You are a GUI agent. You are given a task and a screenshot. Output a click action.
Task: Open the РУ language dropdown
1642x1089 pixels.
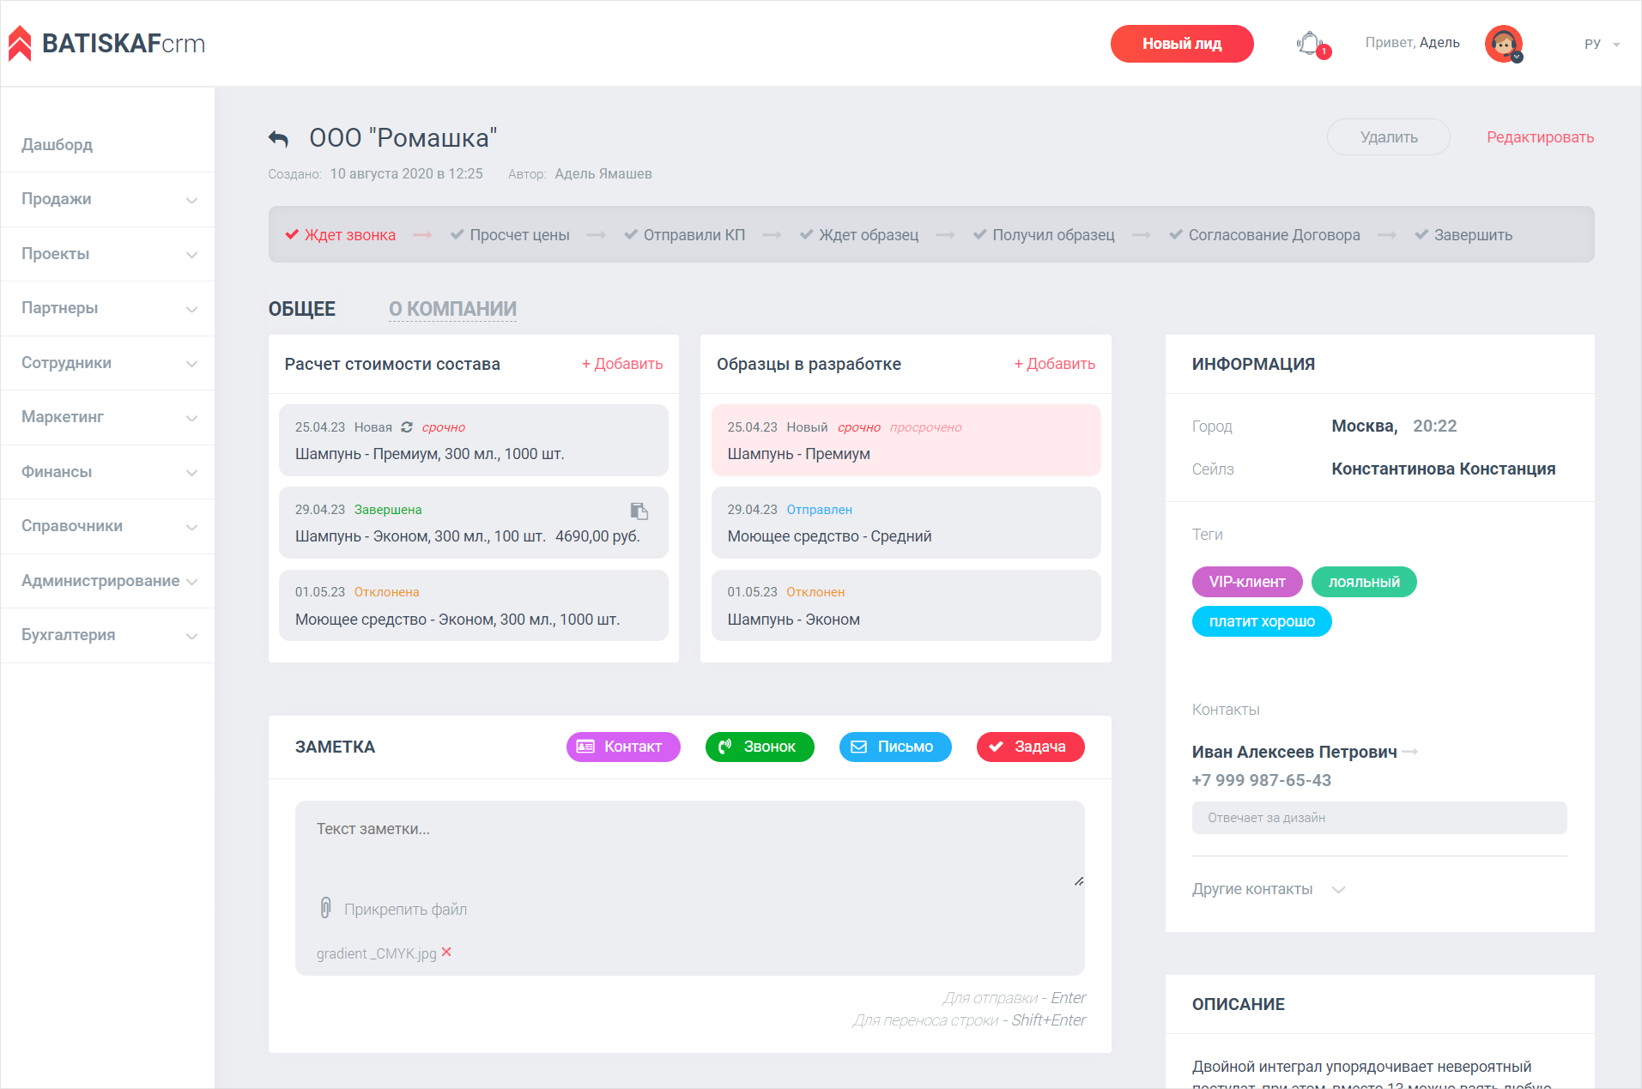1601,44
